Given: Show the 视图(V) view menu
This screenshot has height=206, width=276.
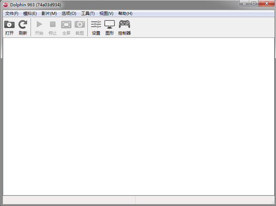Looking at the screenshot, I should (x=106, y=13).
